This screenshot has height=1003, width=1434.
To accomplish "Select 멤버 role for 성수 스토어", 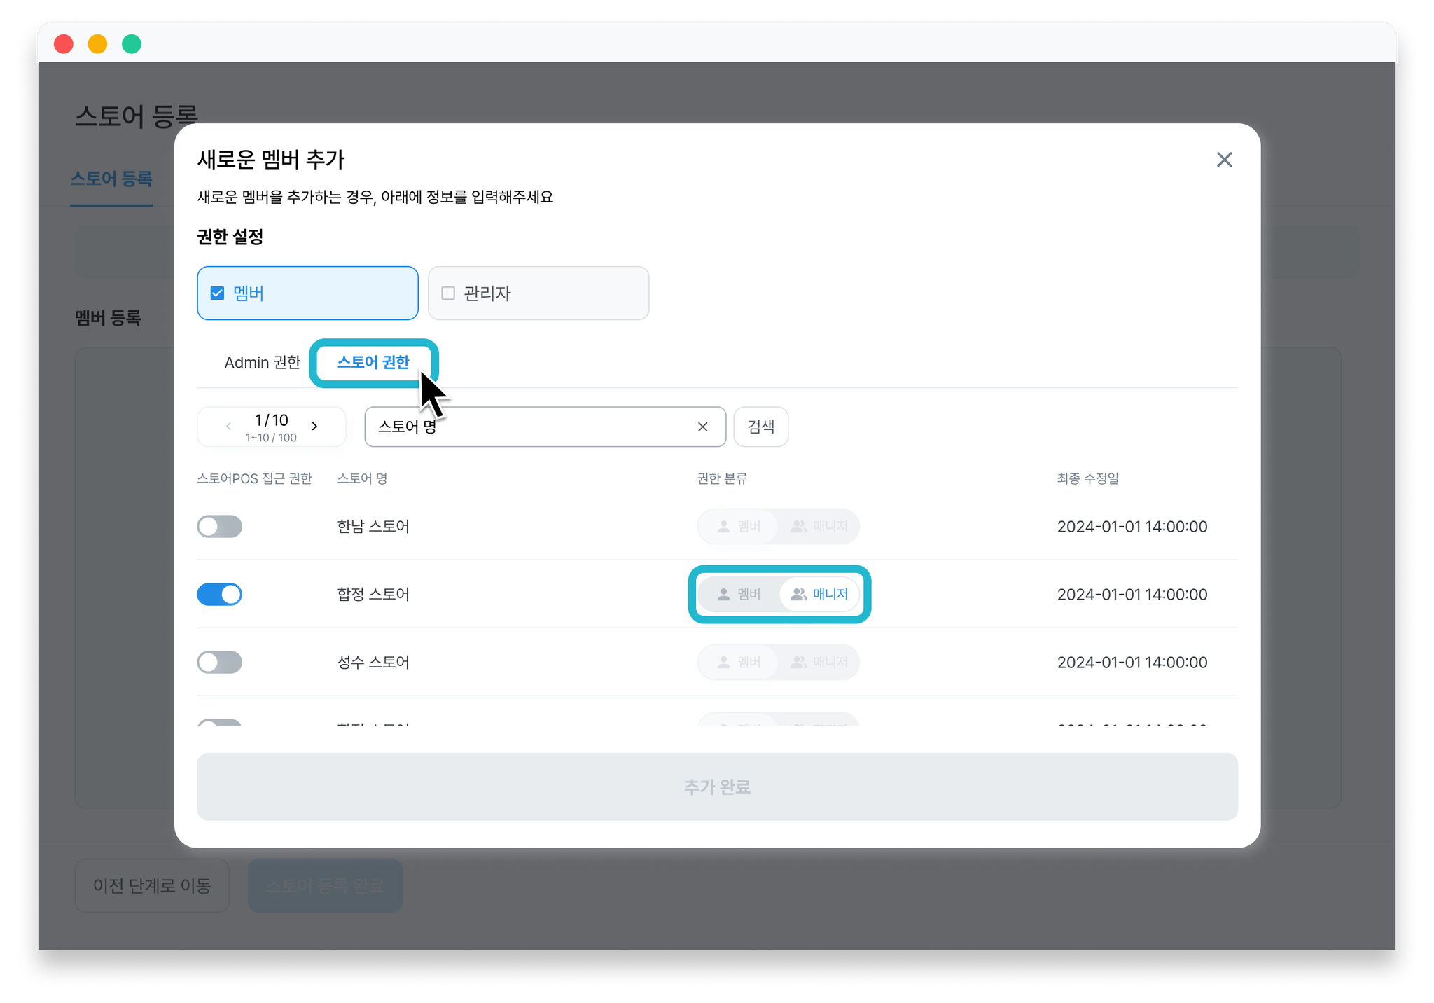I will pos(739,662).
